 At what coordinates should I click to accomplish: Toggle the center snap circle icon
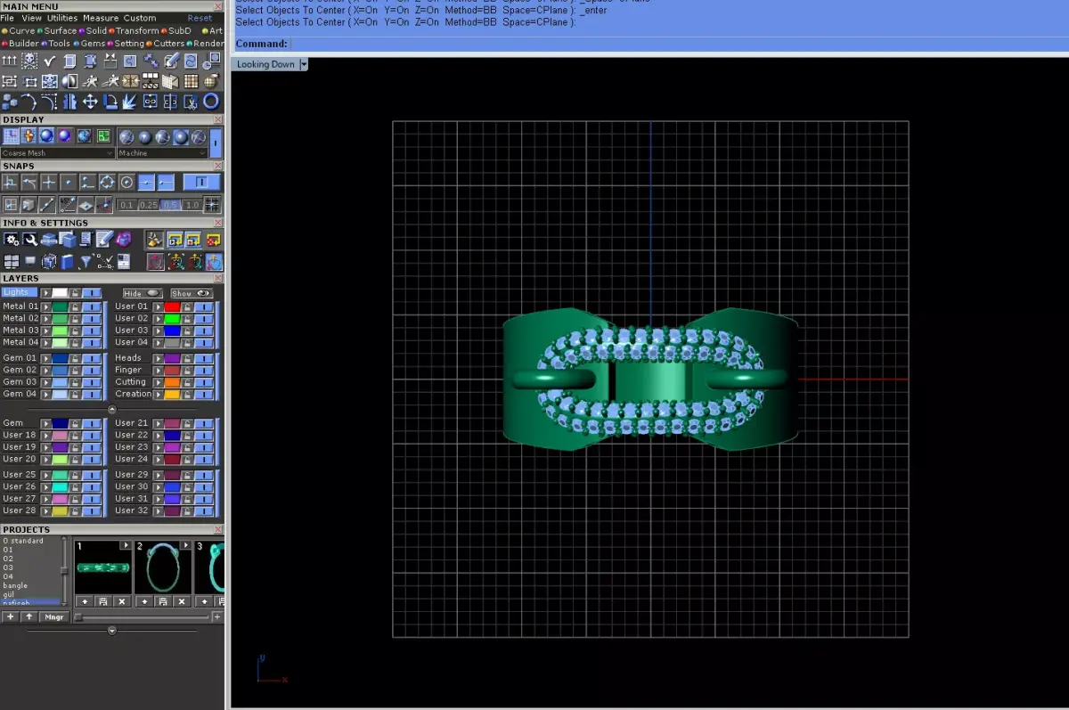coord(126,183)
